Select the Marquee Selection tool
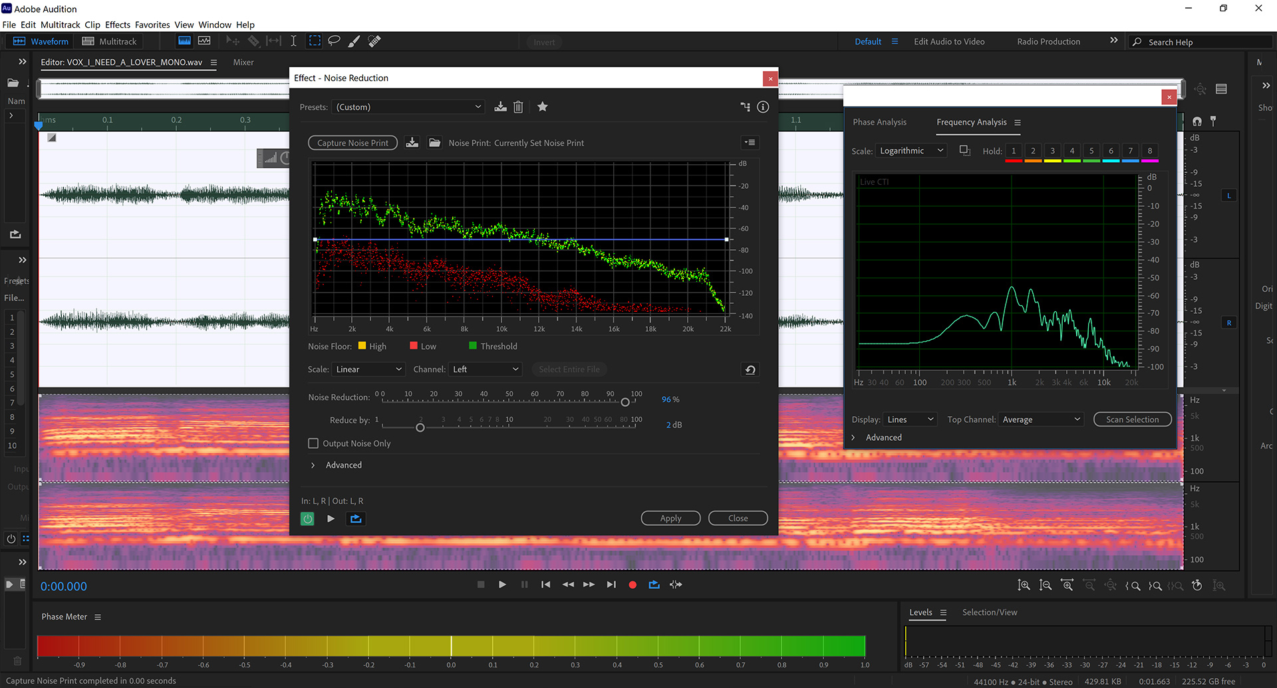Screen dimensions: 1277x688 [x=315, y=41]
